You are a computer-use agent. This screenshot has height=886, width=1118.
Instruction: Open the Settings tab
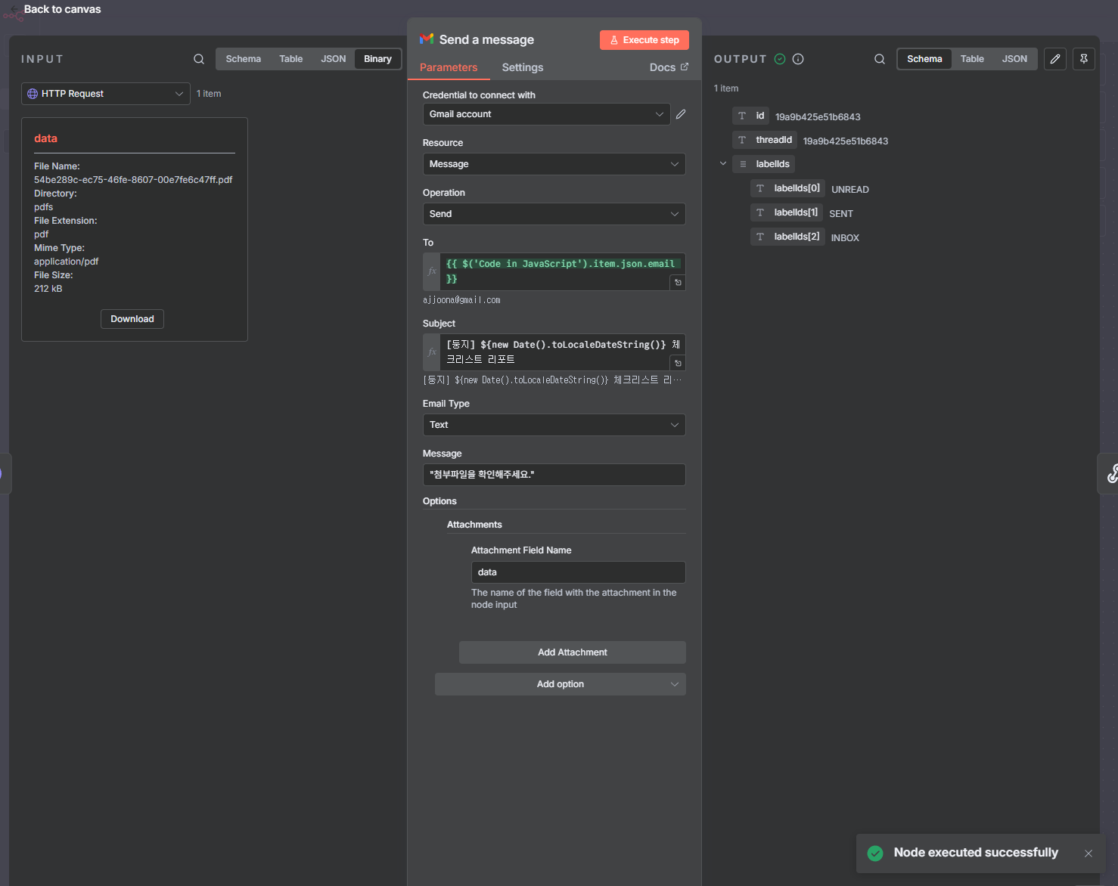(x=522, y=67)
